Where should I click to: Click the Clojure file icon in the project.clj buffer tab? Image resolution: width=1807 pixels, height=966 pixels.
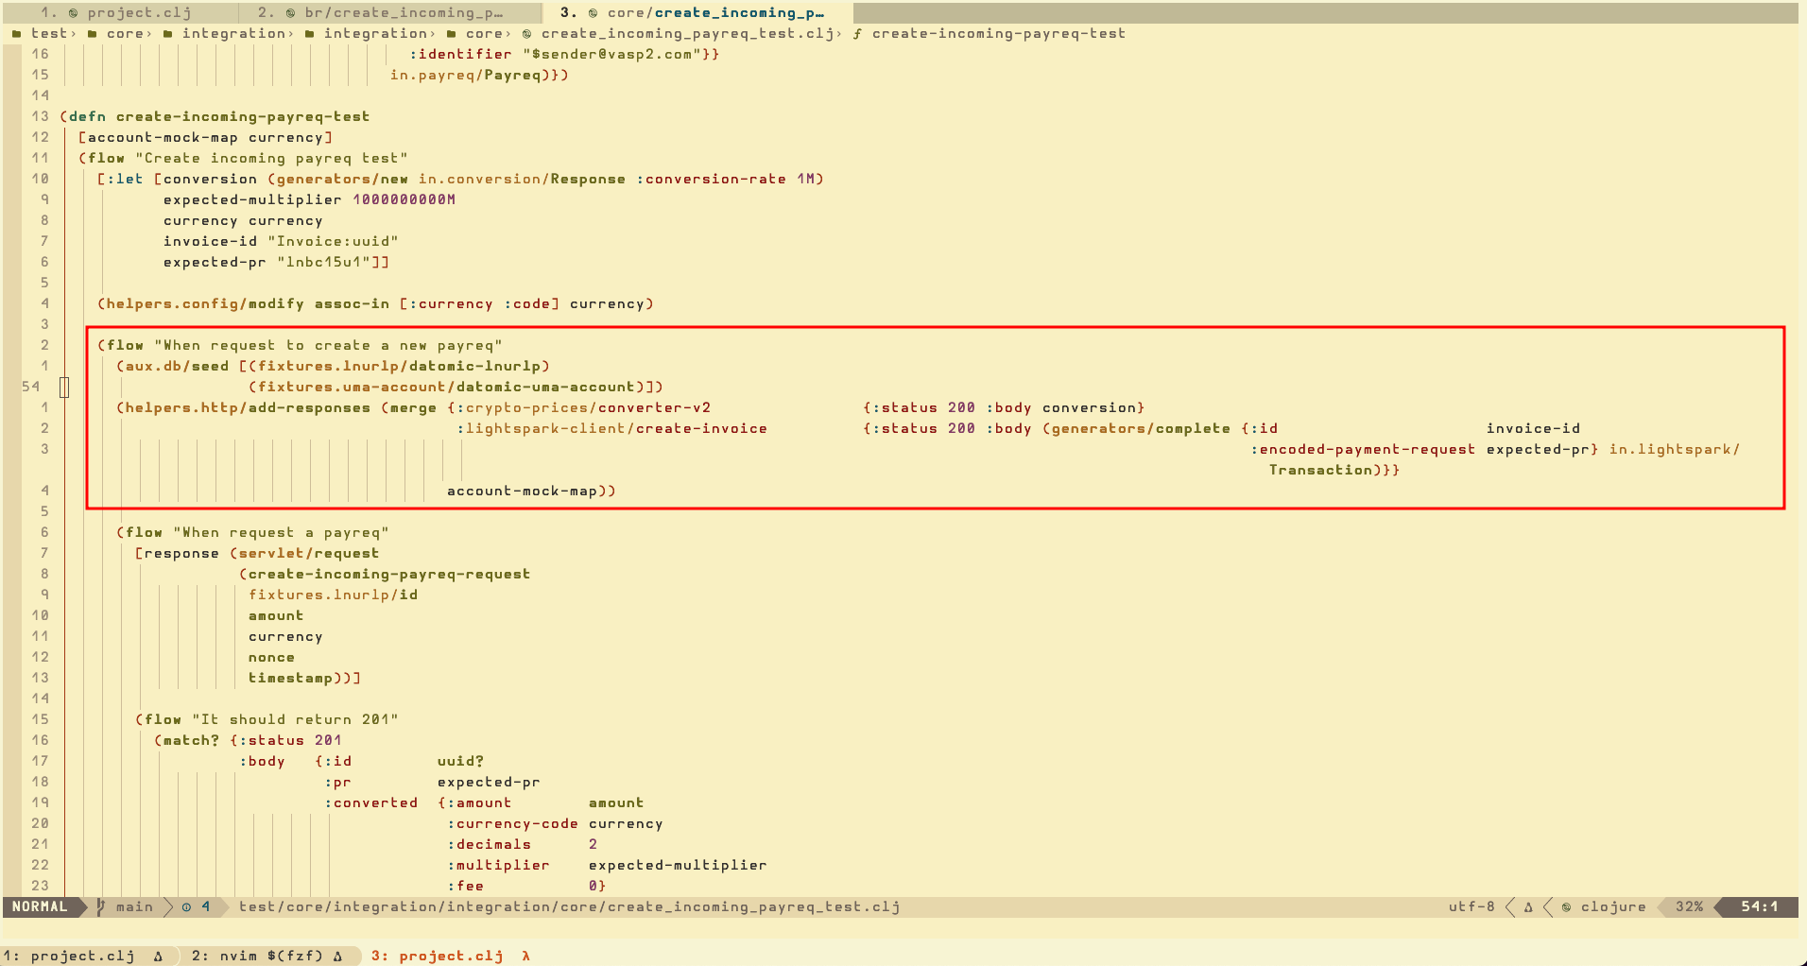(x=73, y=13)
